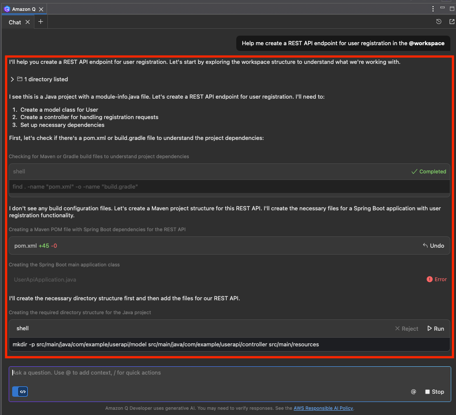Toggle completion state on the shell command block

coord(429,171)
